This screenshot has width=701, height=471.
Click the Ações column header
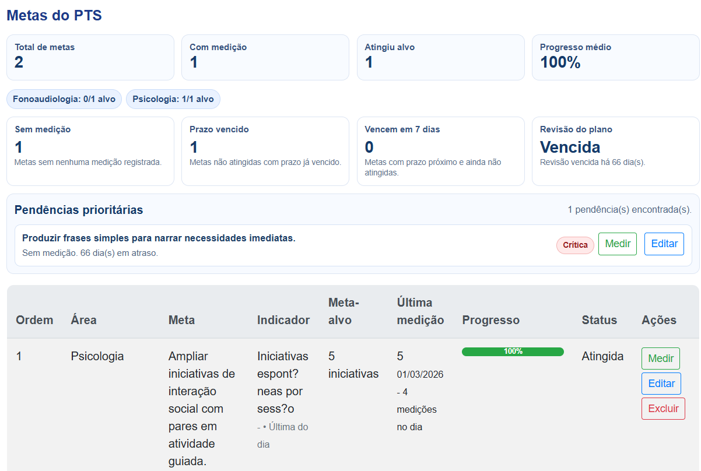659,320
